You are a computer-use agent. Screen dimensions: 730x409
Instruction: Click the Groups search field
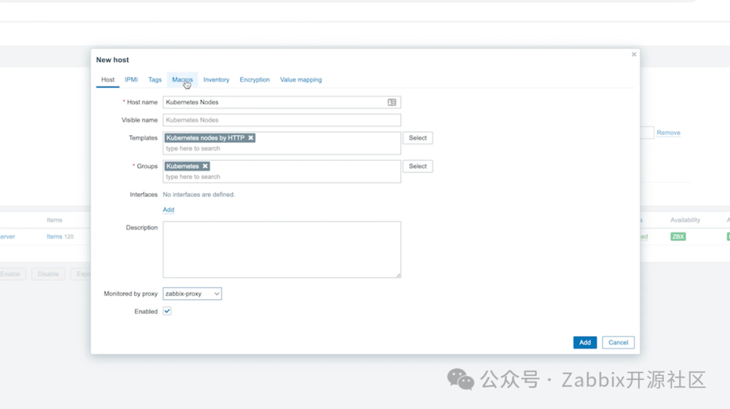click(x=282, y=177)
